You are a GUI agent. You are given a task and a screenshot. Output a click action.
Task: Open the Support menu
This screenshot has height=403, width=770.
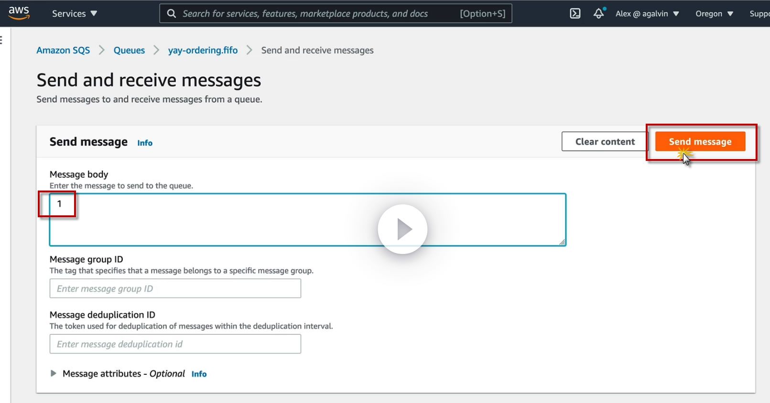tap(759, 13)
